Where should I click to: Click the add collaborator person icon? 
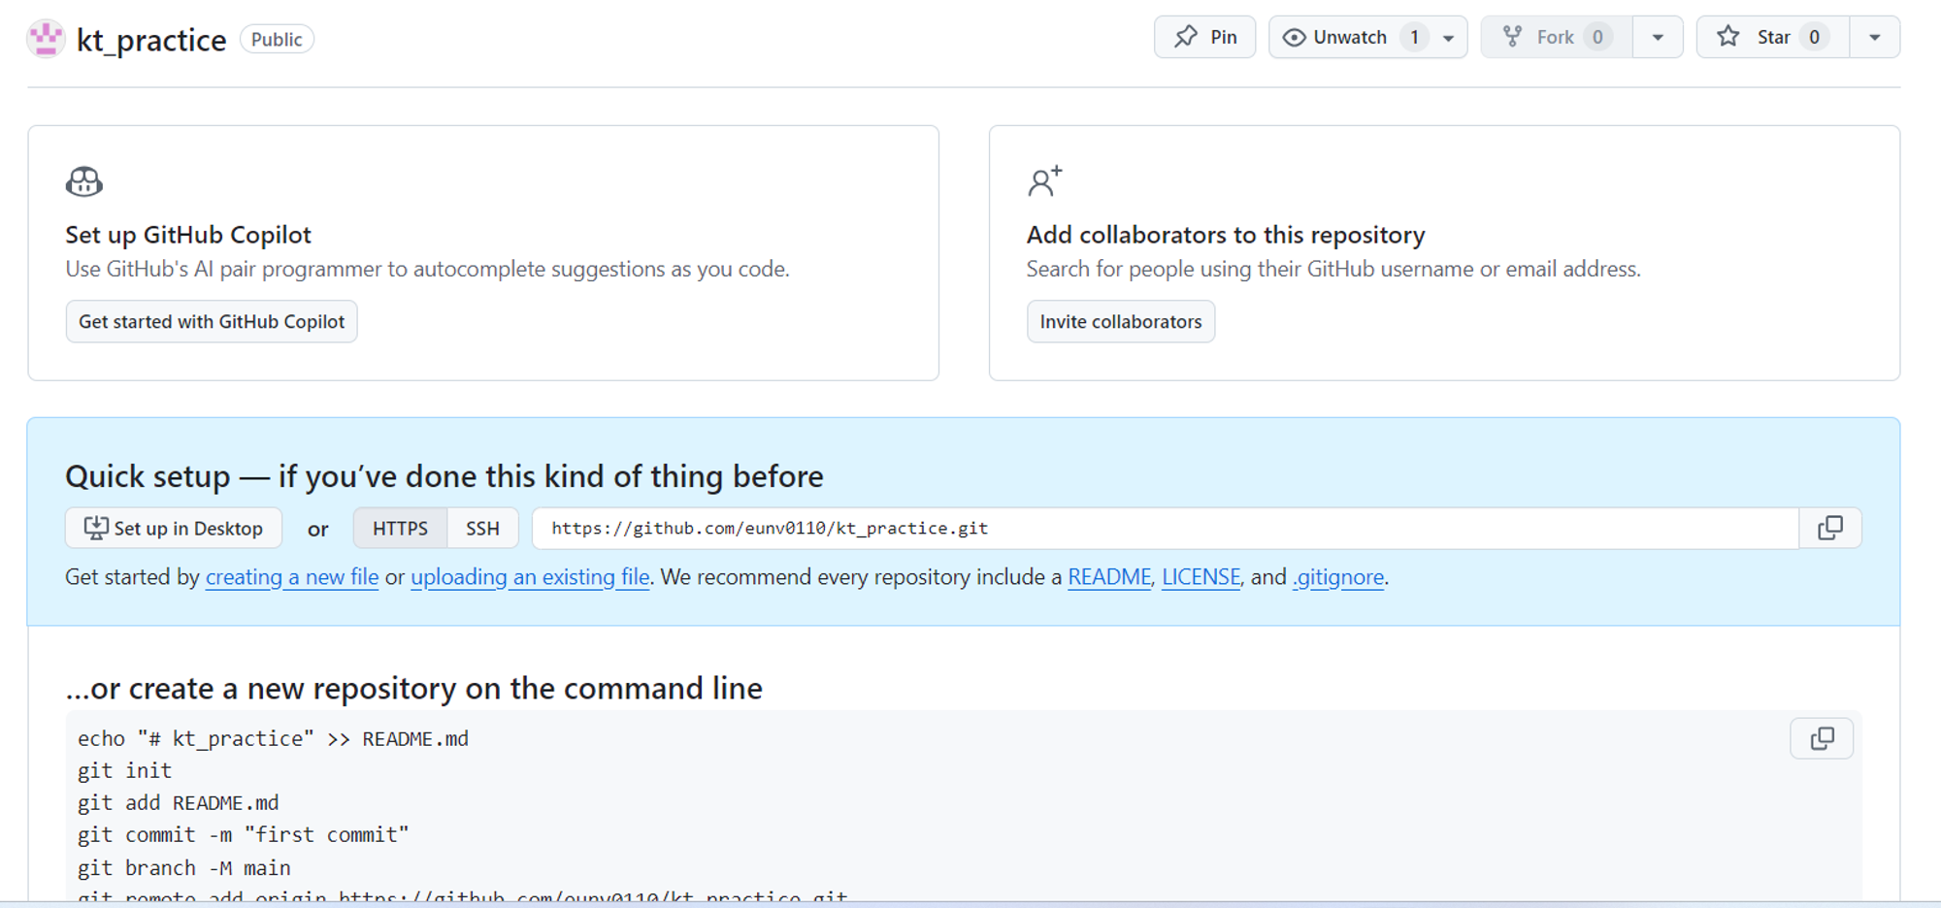point(1045,181)
